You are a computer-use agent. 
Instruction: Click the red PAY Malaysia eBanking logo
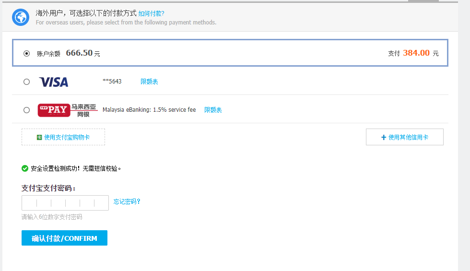(x=68, y=110)
